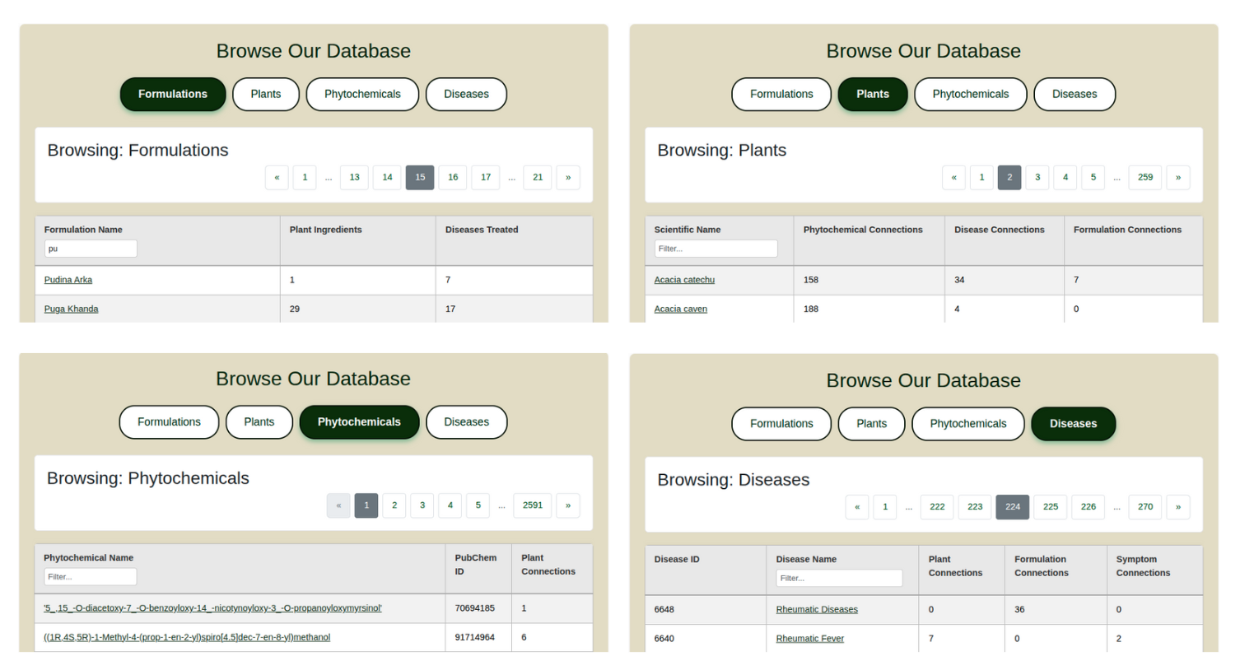The width and height of the screenshot is (1240, 670).
Task: Click the Disease Name filter field
Action: tap(838, 579)
